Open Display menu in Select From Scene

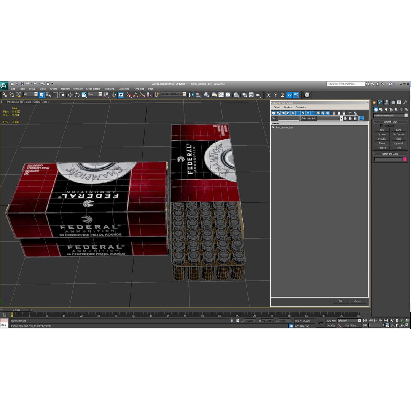[288, 107]
